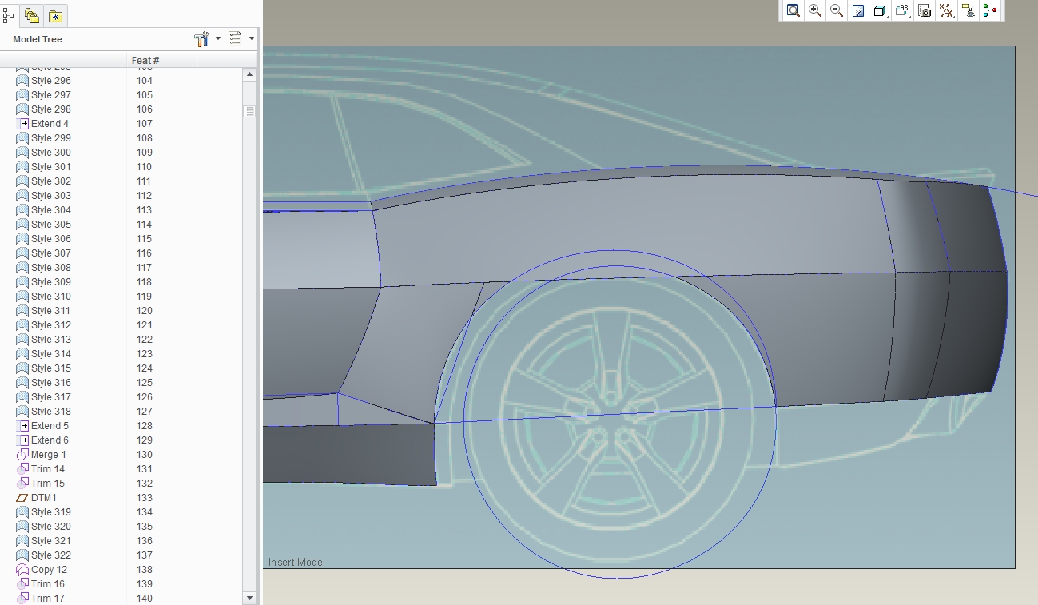Viewport: 1038px width, 605px height.
Task: Click the Style 320 surface icon
Action: [x=22, y=527]
